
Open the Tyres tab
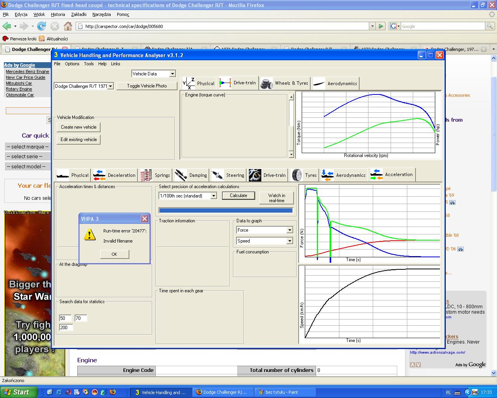(304, 175)
